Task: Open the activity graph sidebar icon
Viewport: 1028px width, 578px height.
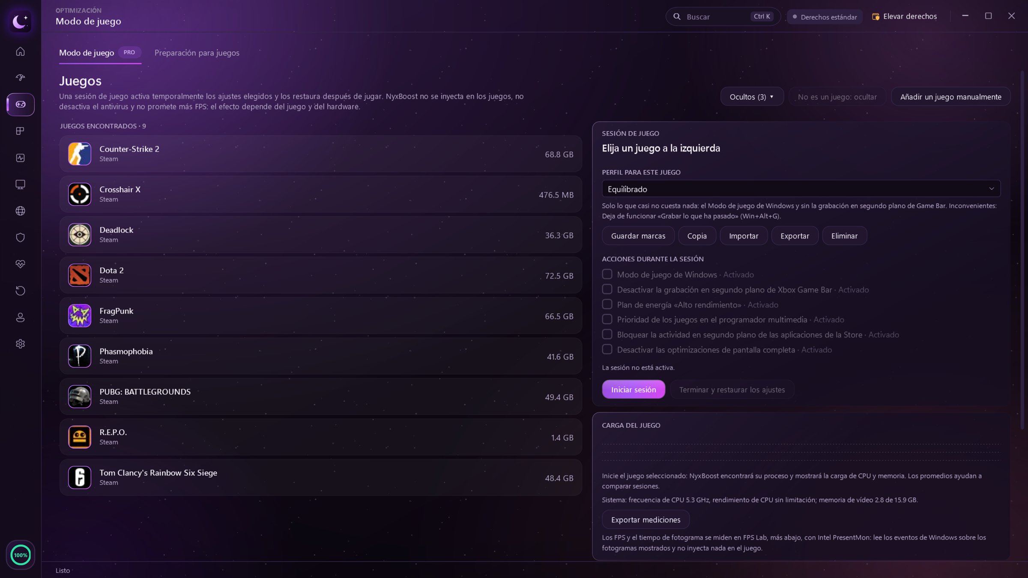Action: click(20, 158)
